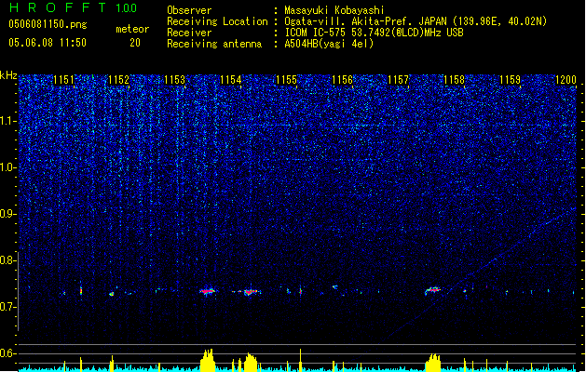Click the 1157 time marker

coord(399,79)
